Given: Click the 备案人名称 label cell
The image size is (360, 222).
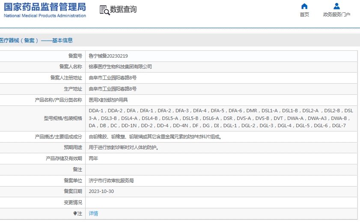Looking at the screenshot, I should 43,67.
